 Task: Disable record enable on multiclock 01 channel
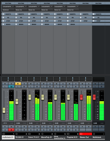[x=11, y=130]
